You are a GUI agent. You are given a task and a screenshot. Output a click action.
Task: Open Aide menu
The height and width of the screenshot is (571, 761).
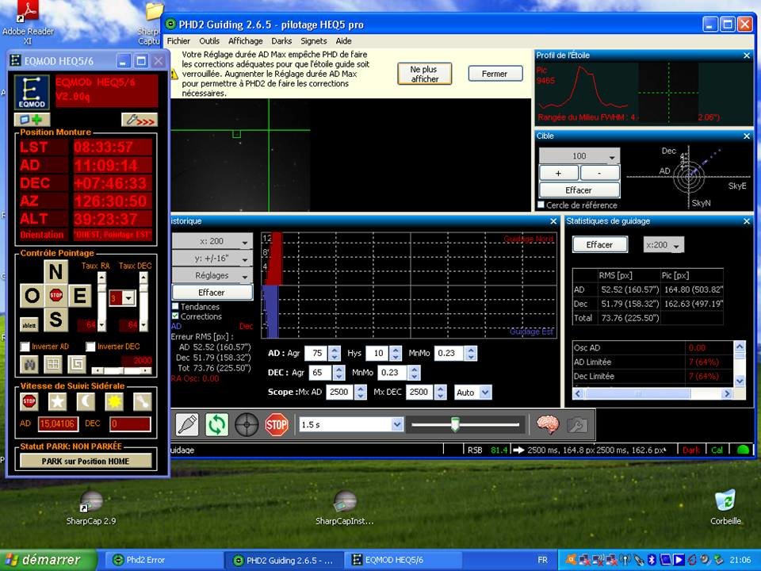343,41
